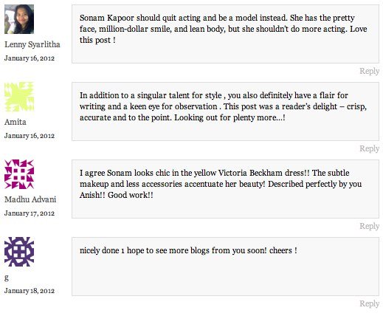Viewport: 383px width, 316px height.
Task: Click Lenny Syarlitha's profile photo avatar
Action: [19, 19]
